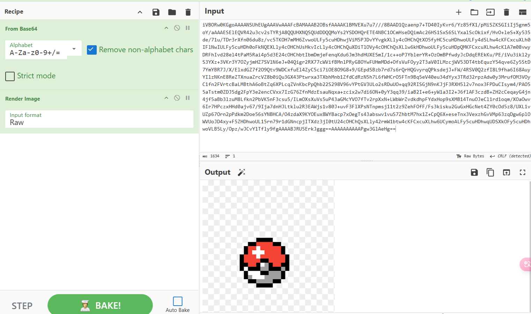Viewport: 531px width, 314px height.
Task: Open the Input format dropdown
Action: [99, 120]
